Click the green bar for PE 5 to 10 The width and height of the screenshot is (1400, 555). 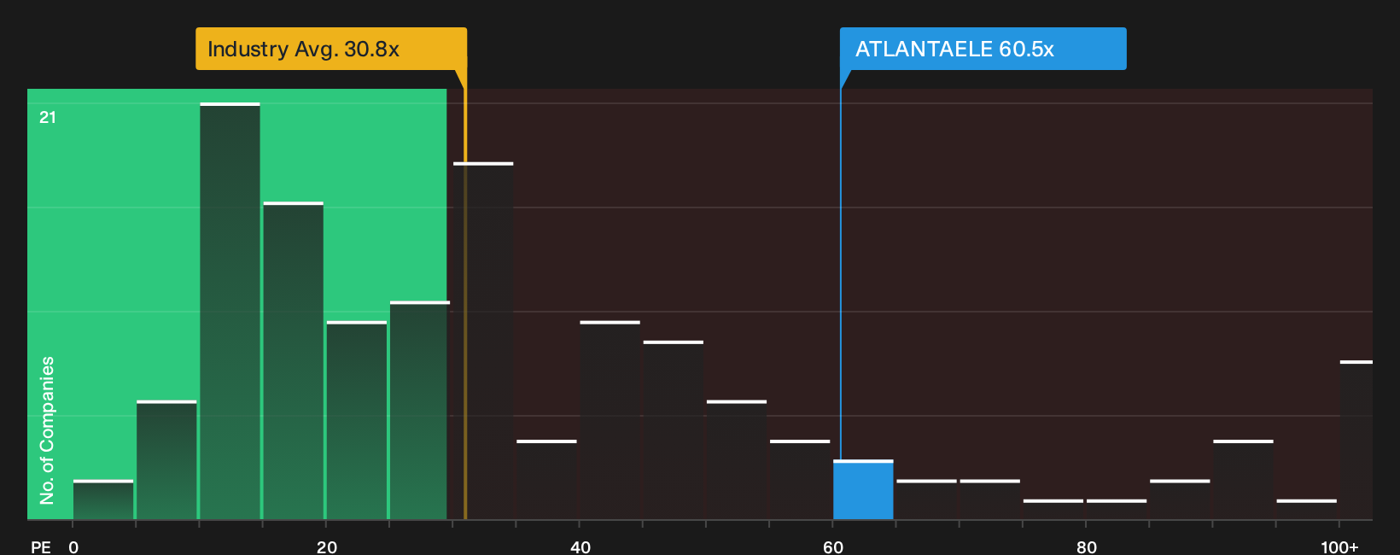click(x=166, y=459)
